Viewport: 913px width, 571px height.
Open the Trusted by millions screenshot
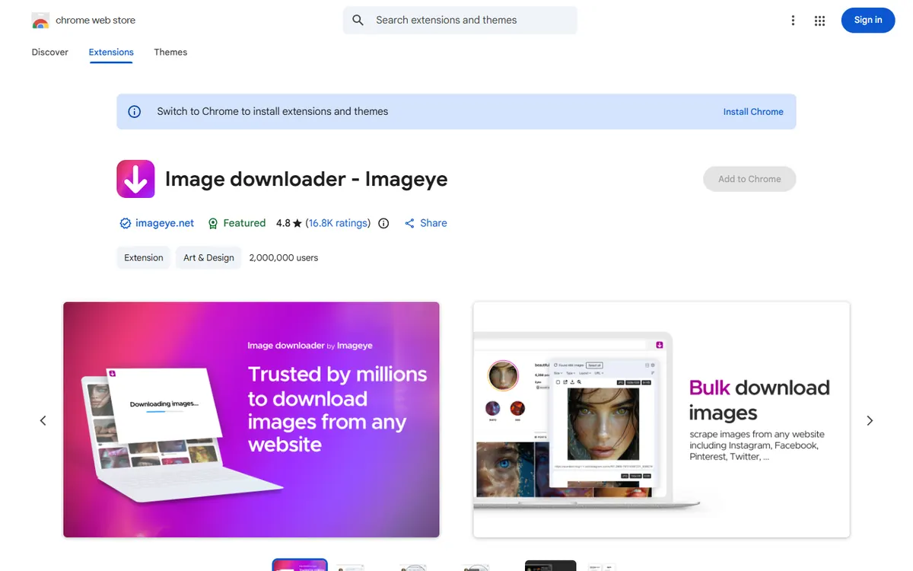(x=251, y=420)
